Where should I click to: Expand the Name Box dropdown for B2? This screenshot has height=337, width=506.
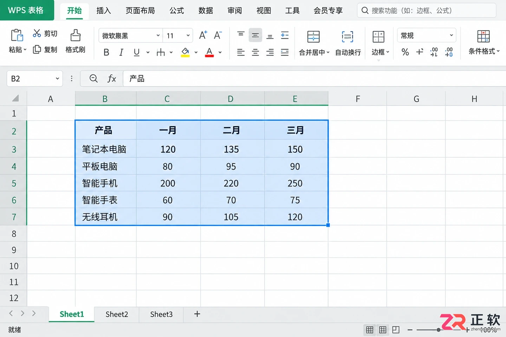57,79
